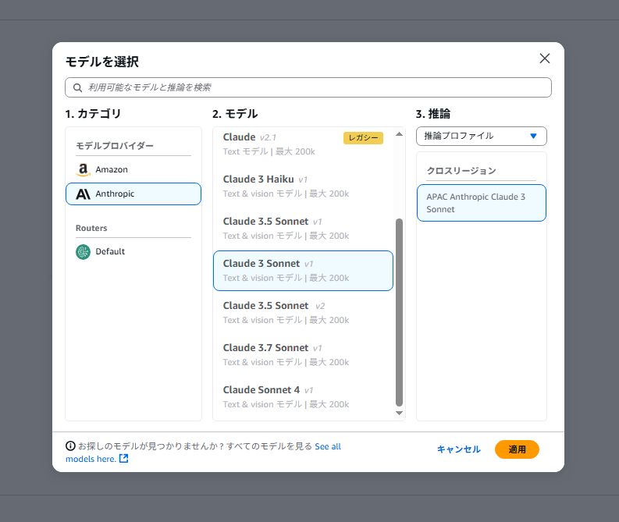Image resolution: width=619 pixels, height=522 pixels.
Task: Close the model selection dialog
Action: click(545, 59)
